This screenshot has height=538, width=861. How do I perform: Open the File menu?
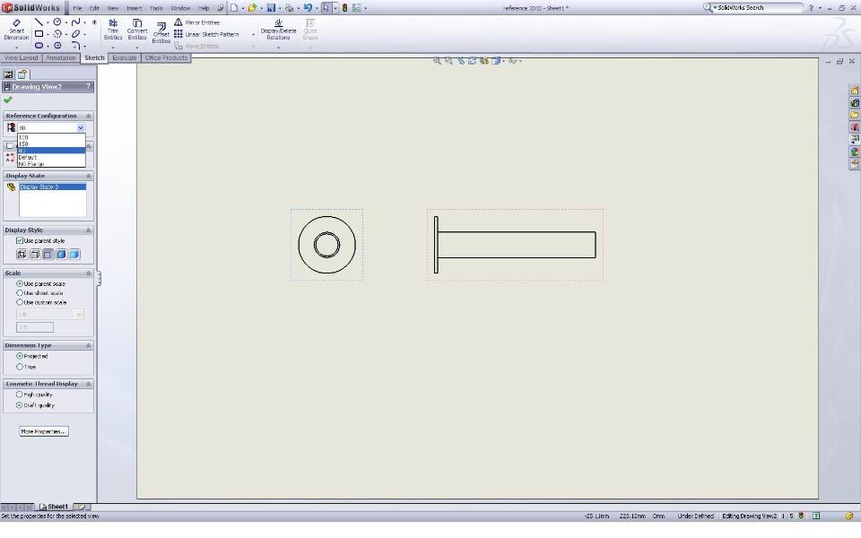click(x=77, y=8)
